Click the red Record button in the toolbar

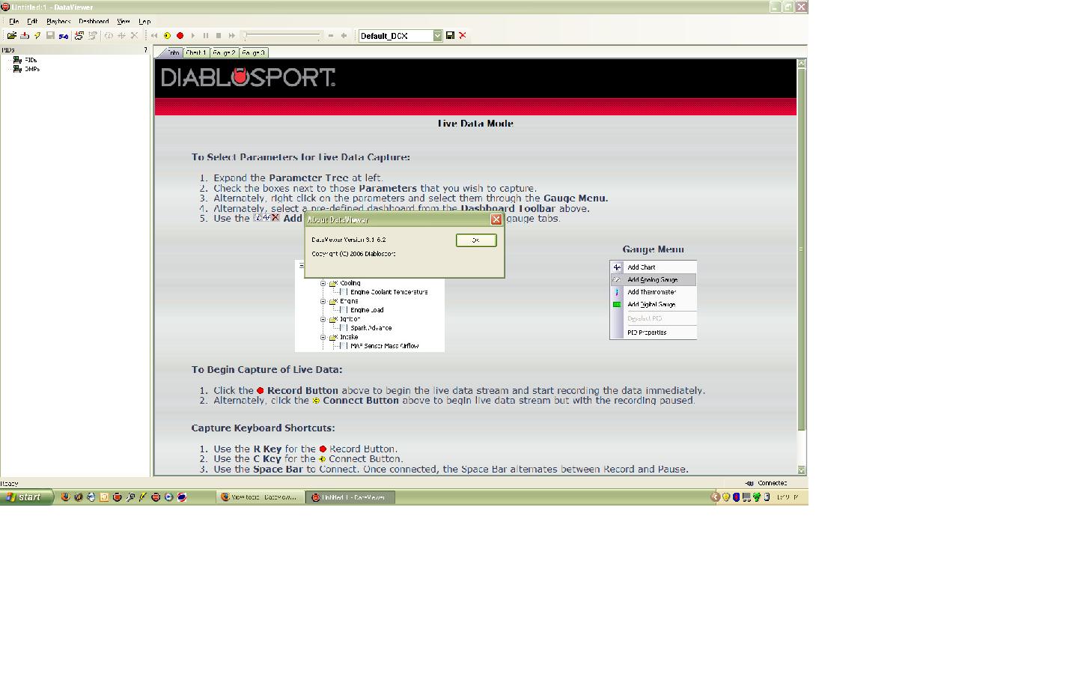tap(180, 36)
